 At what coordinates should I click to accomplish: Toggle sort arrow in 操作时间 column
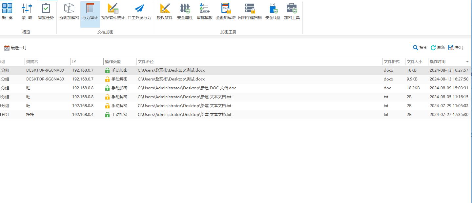coord(467,62)
